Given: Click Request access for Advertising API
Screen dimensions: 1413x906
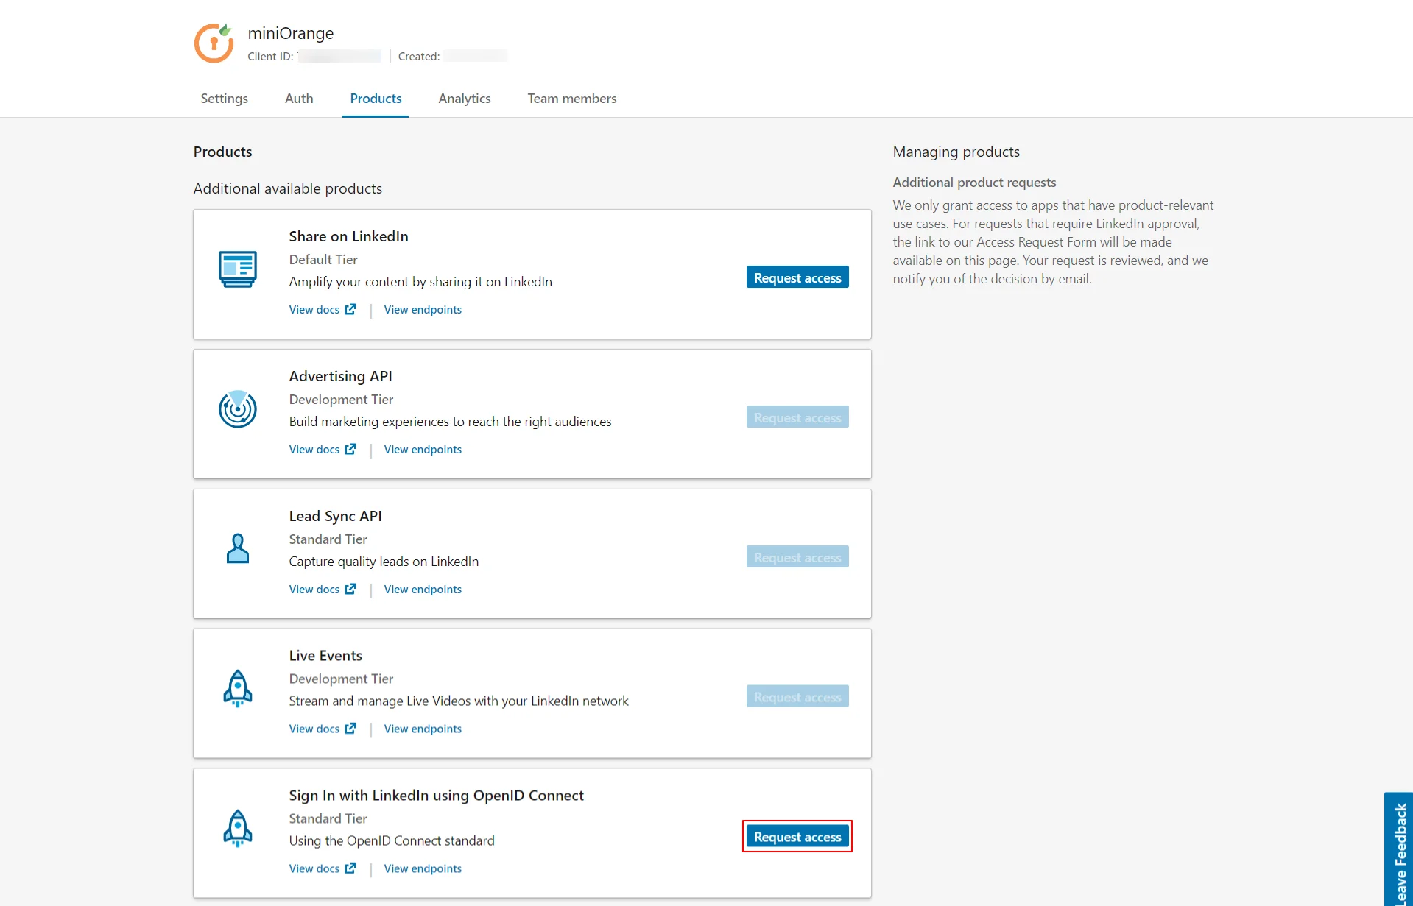Looking at the screenshot, I should [x=797, y=417].
